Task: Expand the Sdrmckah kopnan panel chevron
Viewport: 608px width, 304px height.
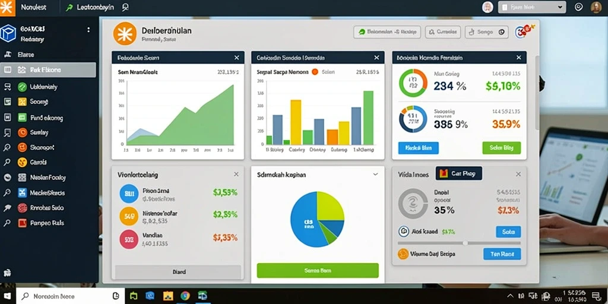Action: [x=375, y=175]
